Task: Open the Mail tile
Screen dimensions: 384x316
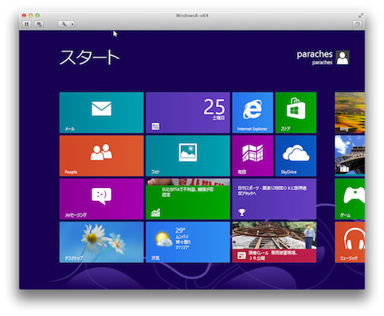Action: pos(101,113)
